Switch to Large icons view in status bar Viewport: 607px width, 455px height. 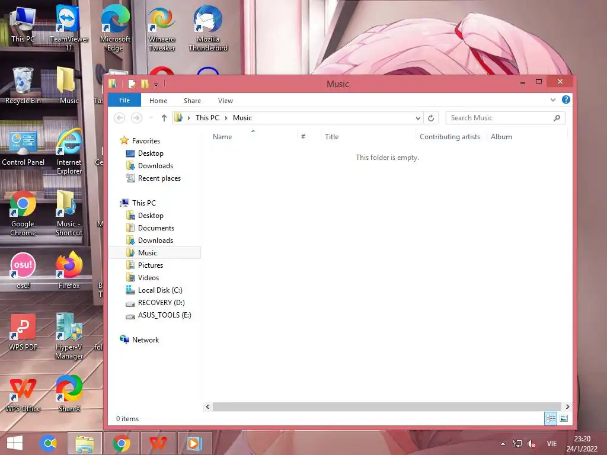(564, 418)
